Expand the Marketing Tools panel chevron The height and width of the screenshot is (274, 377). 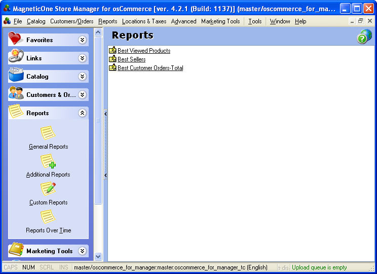[82, 251]
